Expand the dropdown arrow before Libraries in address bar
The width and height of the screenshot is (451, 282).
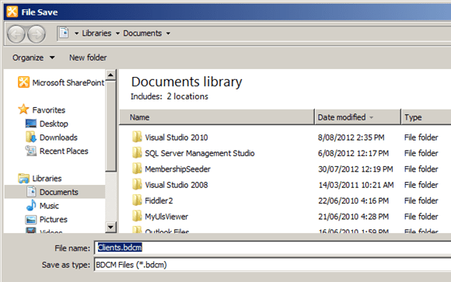click(76, 33)
